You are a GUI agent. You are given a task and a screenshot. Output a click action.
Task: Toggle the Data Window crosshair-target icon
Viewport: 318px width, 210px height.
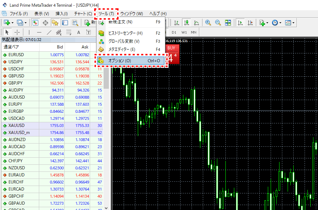coord(45,23)
